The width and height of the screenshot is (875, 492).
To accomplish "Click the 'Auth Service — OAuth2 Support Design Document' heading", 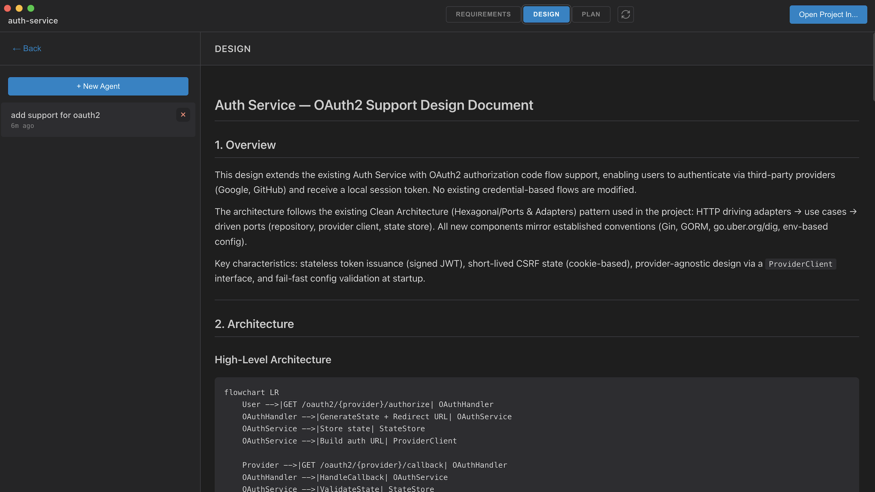I will [374, 105].
